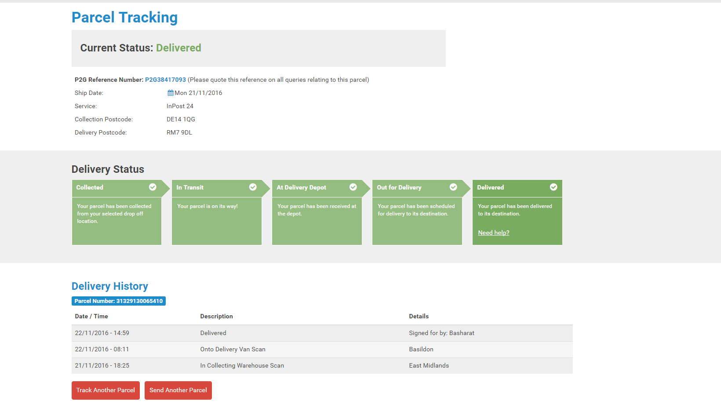
Task: Click the Signed for by: Basharat detail
Action: [x=442, y=333]
